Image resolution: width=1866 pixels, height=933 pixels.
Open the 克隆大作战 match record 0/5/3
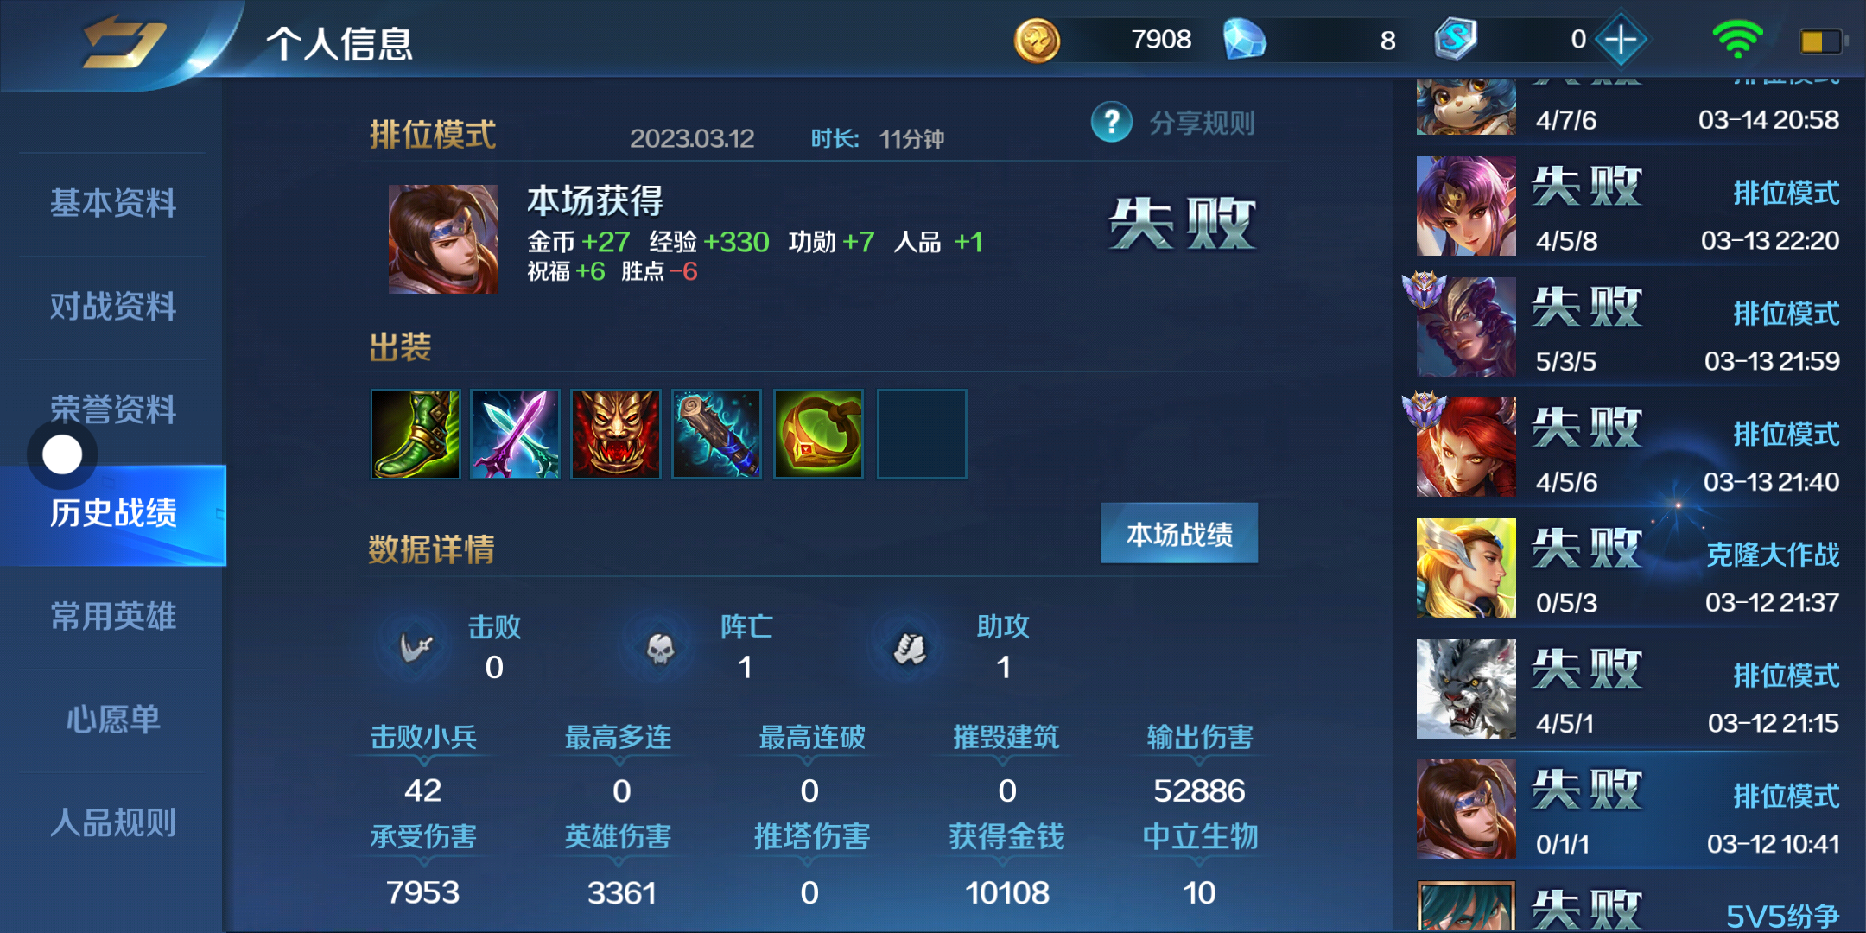[1628, 568]
